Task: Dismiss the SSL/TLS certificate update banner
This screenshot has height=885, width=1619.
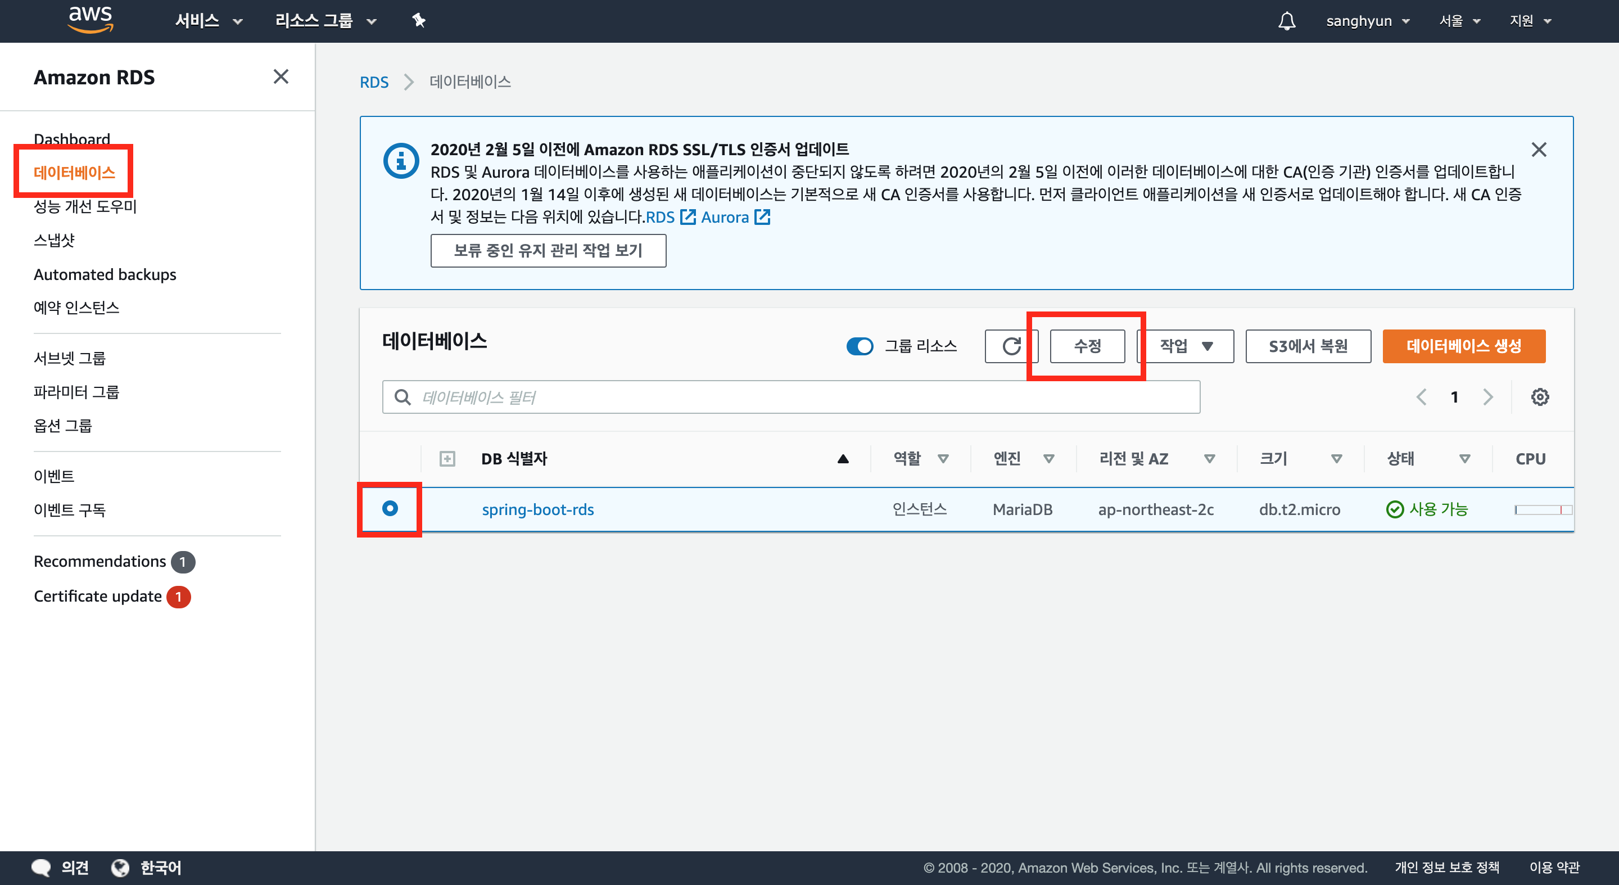Action: (1539, 150)
